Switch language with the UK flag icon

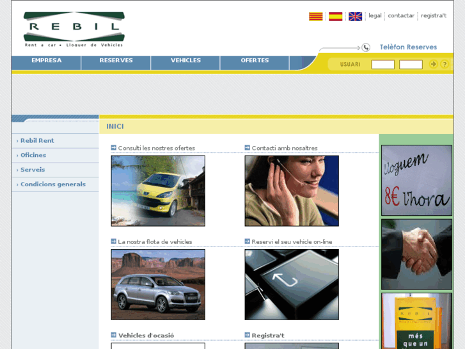pos(355,17)
